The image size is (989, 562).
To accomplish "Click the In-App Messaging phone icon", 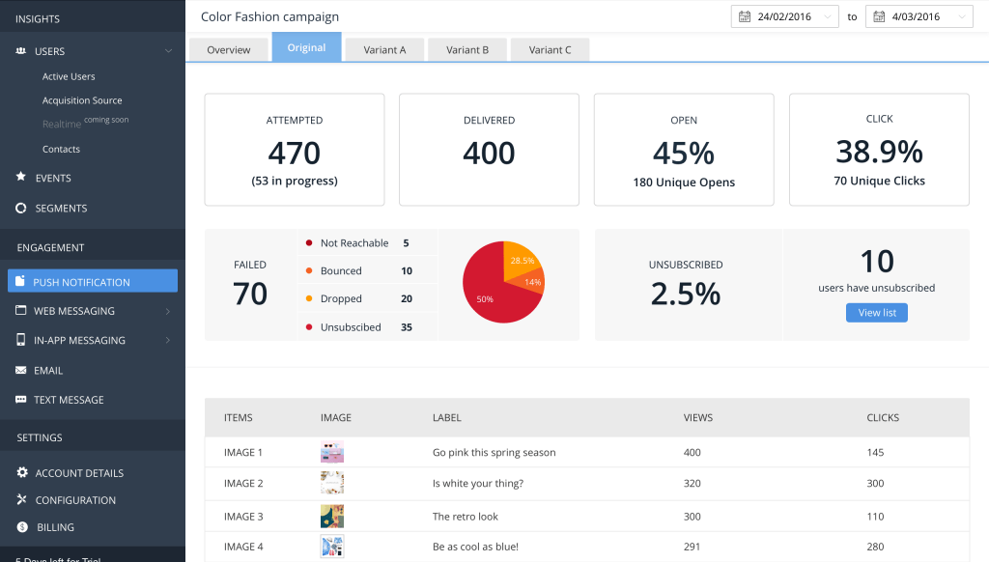I will point(21,341).
